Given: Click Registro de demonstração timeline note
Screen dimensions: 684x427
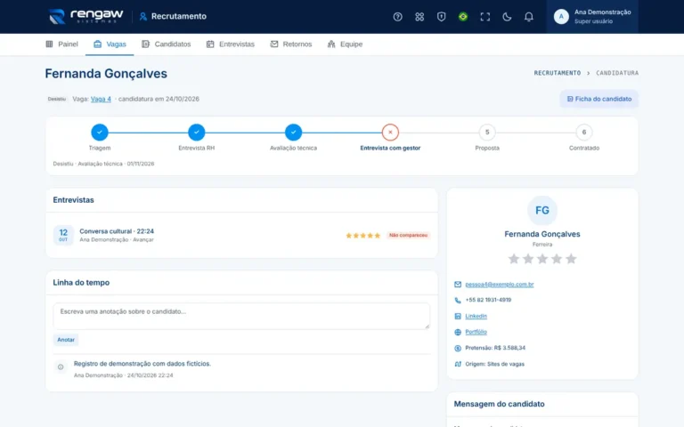Looking at the screenshot, I should (x=142, y=363).
